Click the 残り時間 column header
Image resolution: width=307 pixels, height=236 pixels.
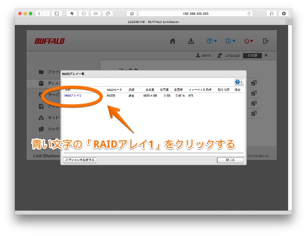click(x=224, y=90)
